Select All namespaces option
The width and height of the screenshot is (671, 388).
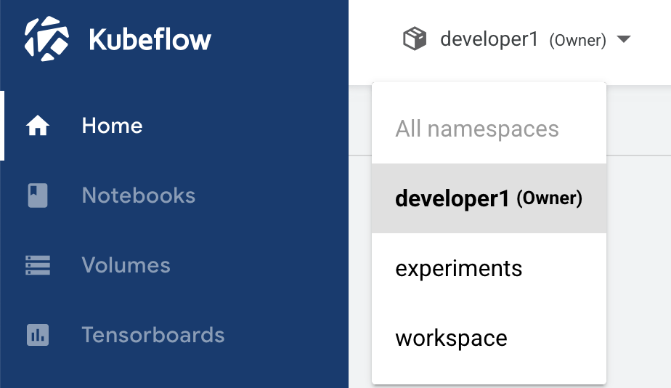[x=489, y=129]
